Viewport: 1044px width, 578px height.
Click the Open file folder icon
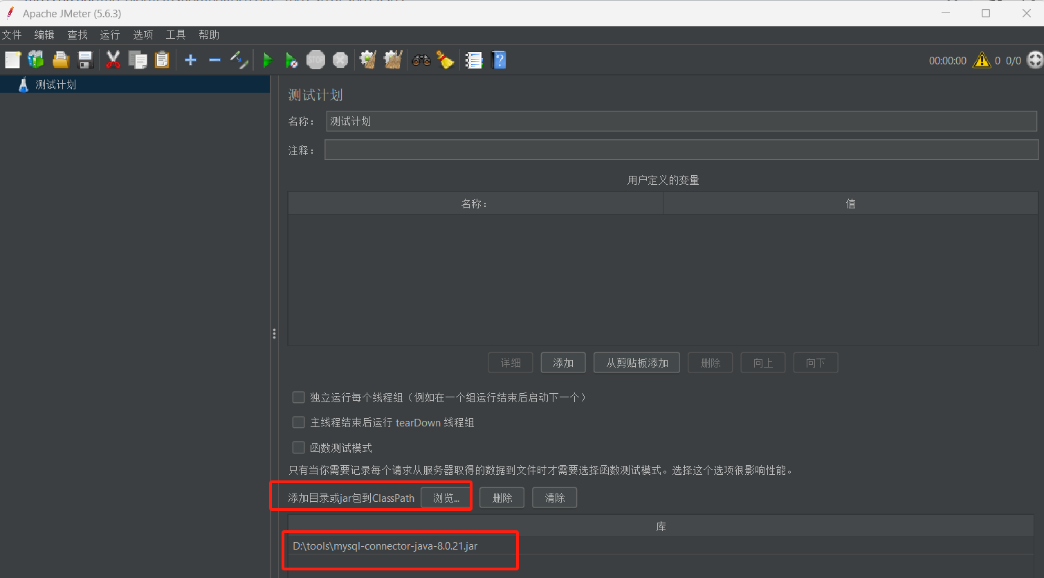pyautogui.click(x=61, y=60)
